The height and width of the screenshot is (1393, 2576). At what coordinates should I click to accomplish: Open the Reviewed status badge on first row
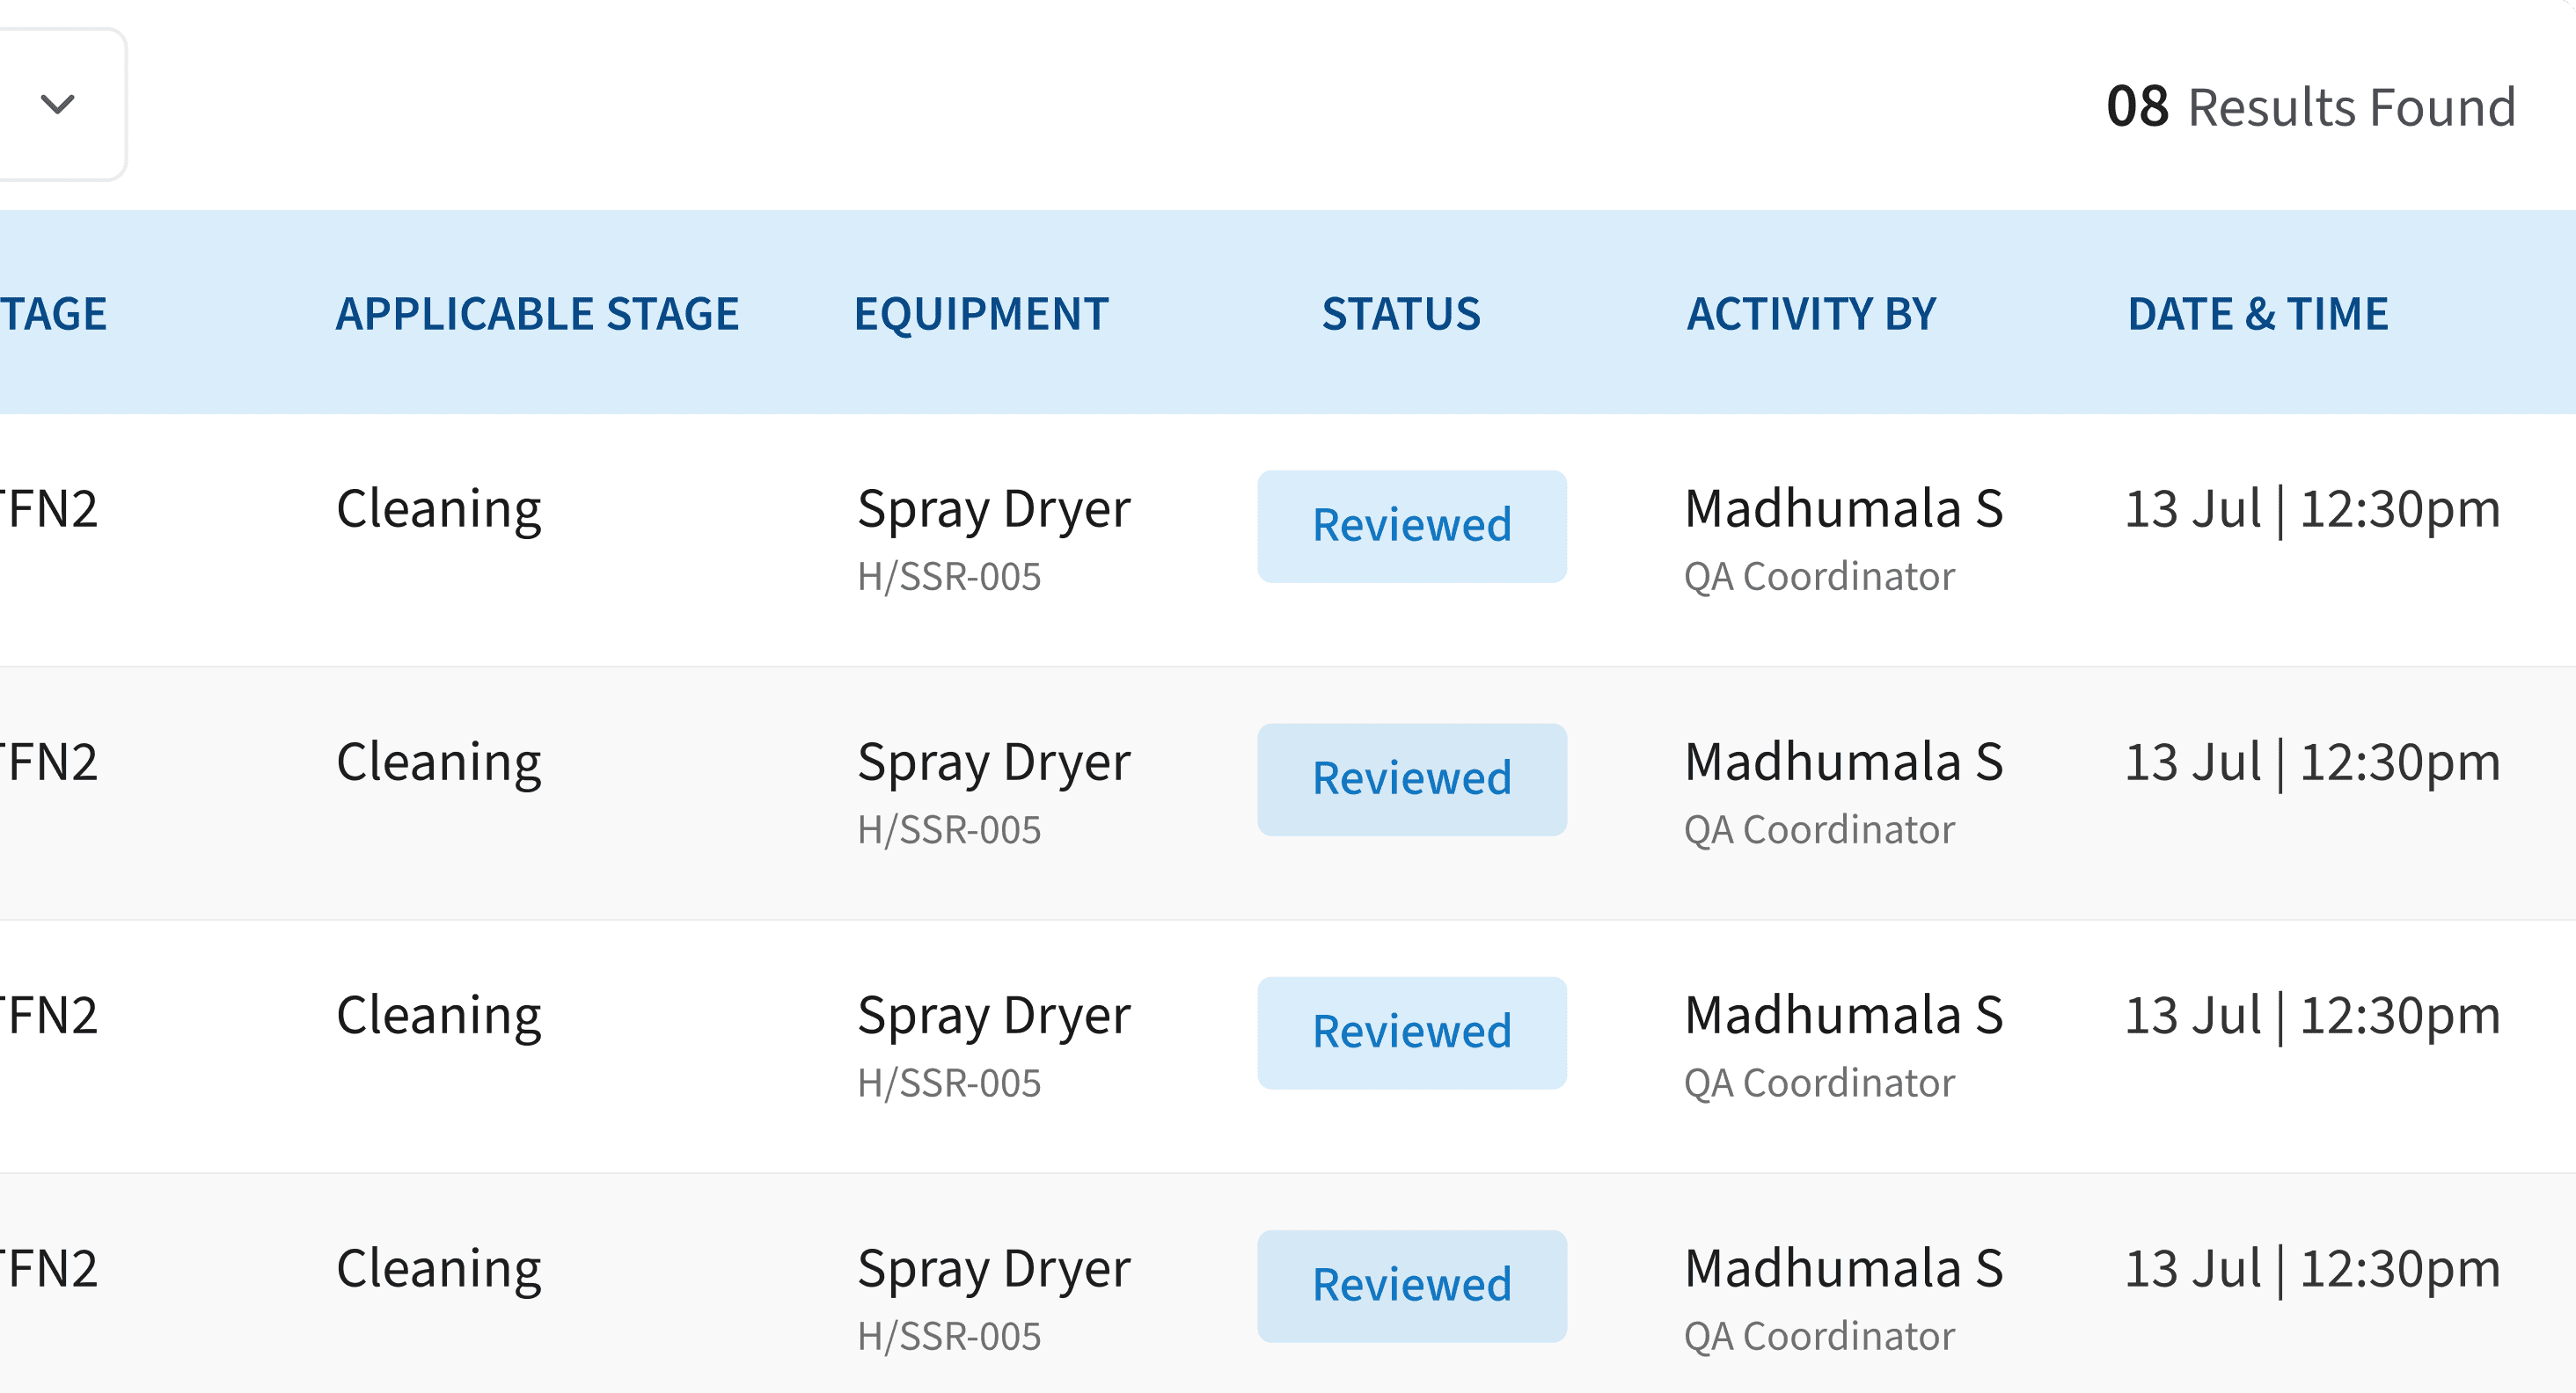click(1411, 525)
